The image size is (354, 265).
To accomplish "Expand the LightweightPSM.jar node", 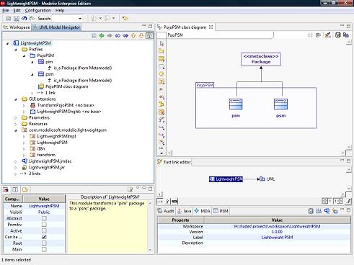I will click(16, 168).
